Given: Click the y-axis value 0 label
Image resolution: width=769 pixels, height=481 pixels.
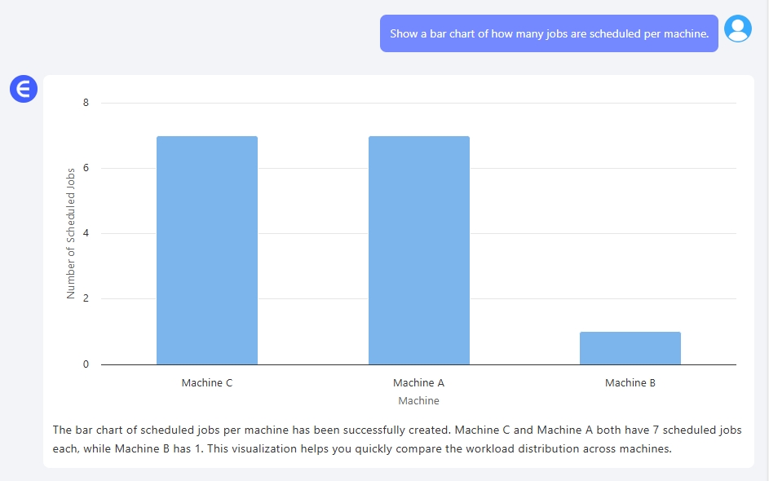Looking at the screenshot, I should coord(86,364).
